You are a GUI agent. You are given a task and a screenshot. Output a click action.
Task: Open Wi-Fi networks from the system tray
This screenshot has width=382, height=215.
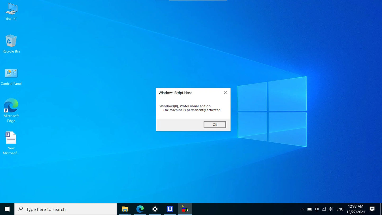pos(324,209)
